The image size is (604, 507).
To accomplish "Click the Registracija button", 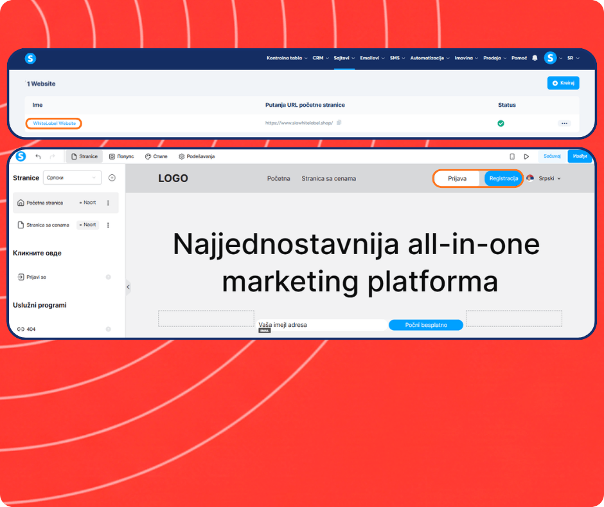I will pos(504,179).
